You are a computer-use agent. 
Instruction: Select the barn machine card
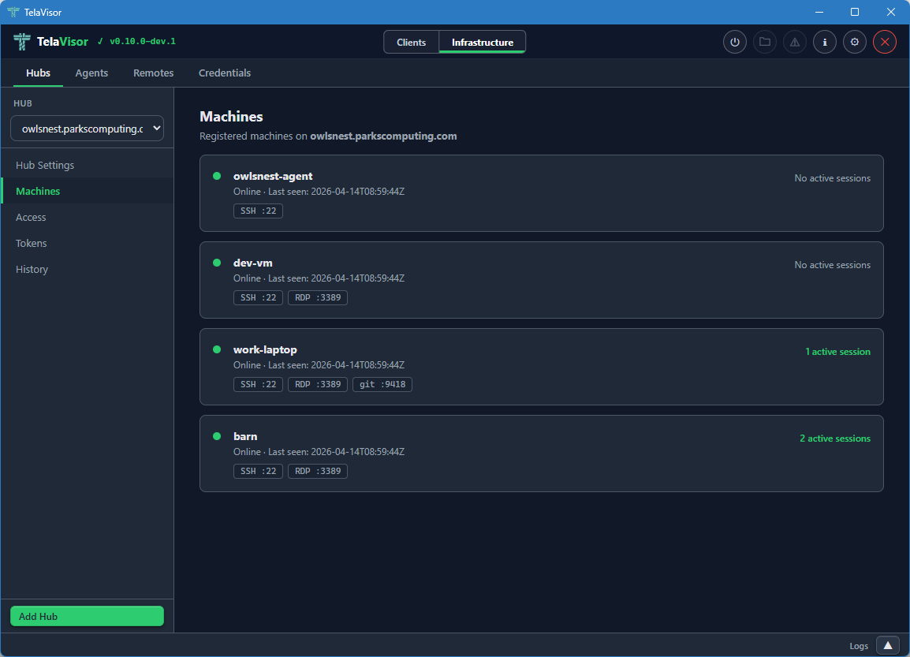(x=541, y=453)
